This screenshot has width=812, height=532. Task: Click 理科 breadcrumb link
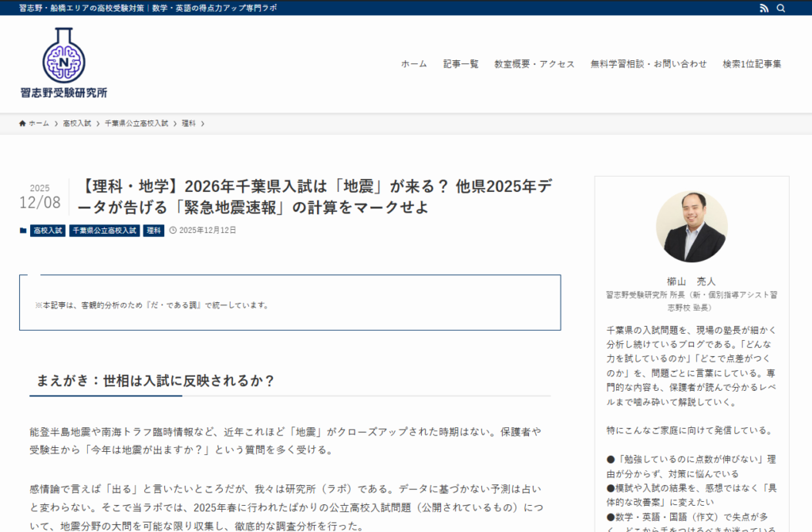tap(189, 124)
